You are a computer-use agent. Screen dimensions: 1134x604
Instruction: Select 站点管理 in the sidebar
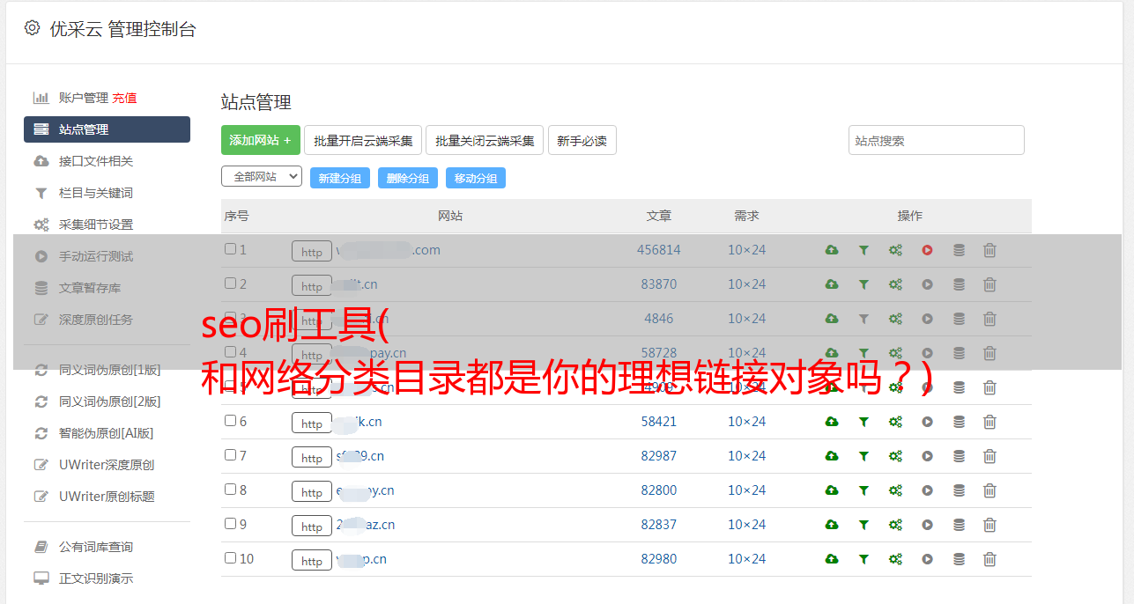tap(107, 129)
